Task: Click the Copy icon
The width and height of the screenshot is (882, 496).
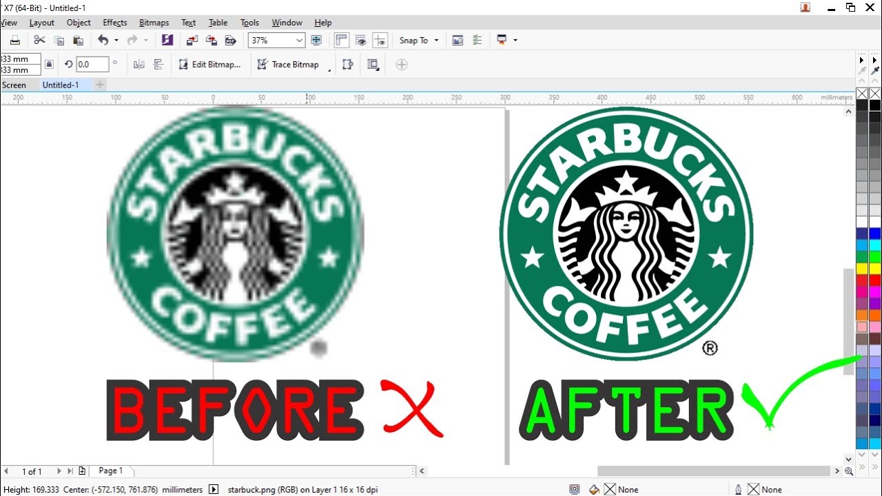Action: point(59,41)
